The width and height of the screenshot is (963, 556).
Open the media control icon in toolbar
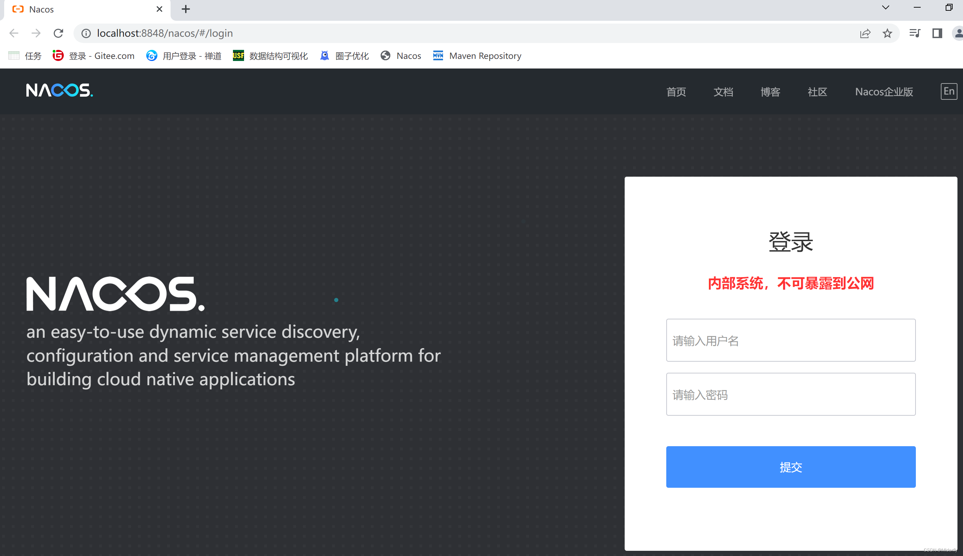915,34
